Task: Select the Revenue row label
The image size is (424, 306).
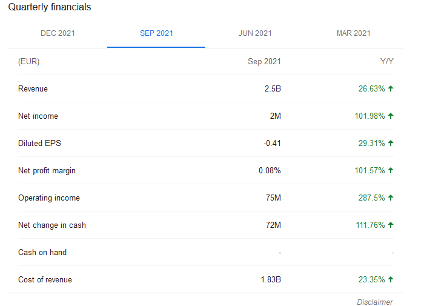Action: point(33,88)
